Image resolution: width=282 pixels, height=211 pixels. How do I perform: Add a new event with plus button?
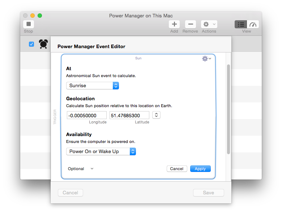tap(174, 24)
